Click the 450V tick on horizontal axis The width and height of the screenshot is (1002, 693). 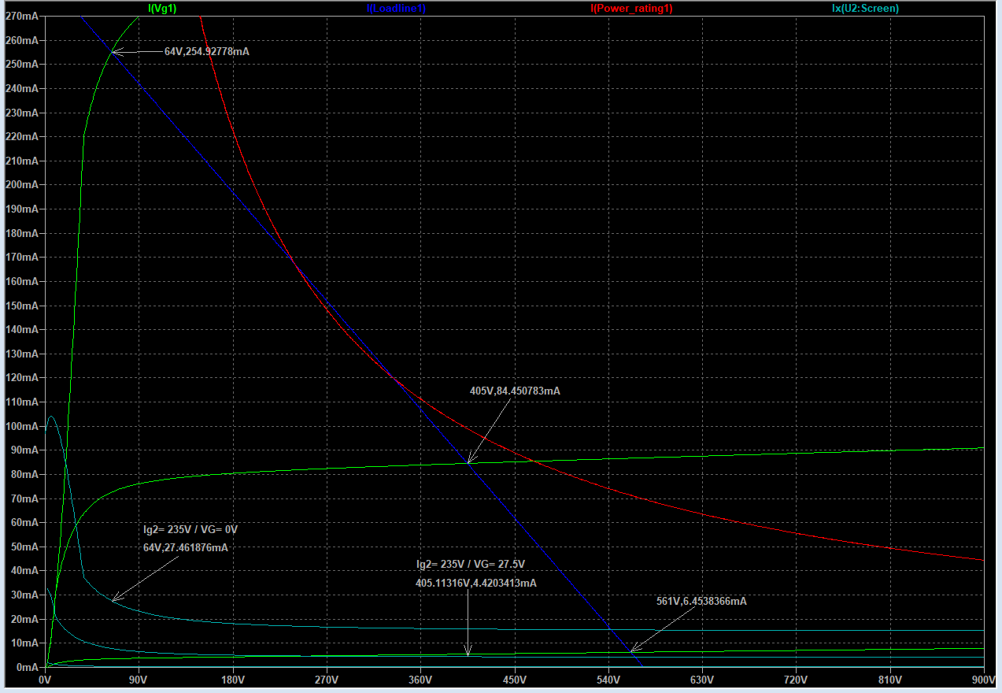point(514,680)
